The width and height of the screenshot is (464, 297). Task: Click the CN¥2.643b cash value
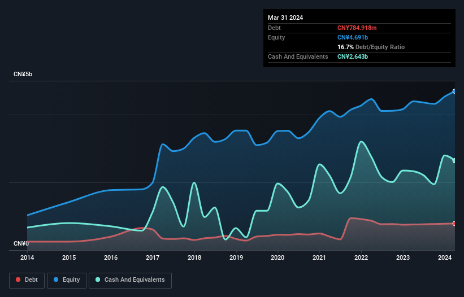click(353, 56)
